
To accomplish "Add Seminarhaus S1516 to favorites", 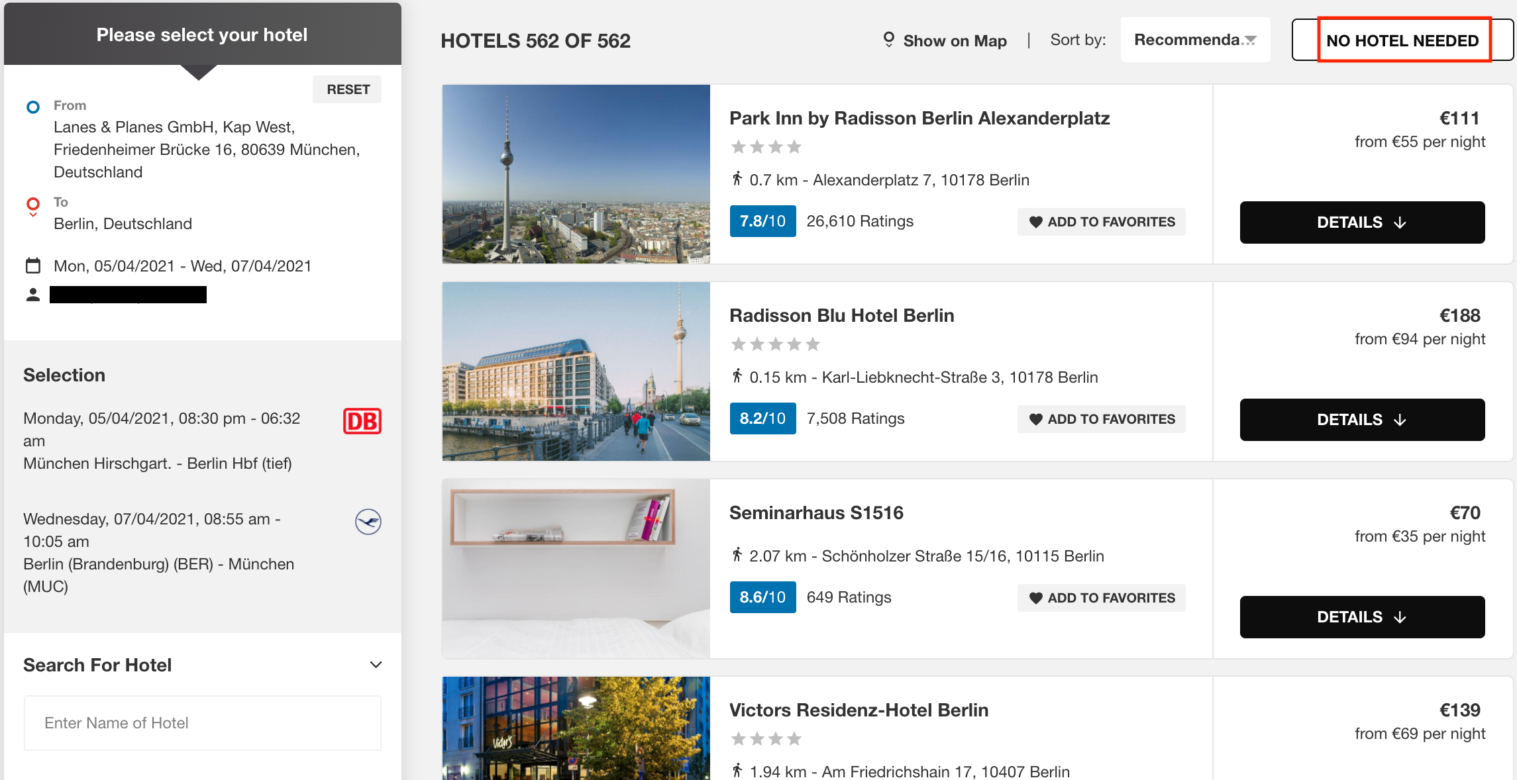I will [x=1102, y=598].
